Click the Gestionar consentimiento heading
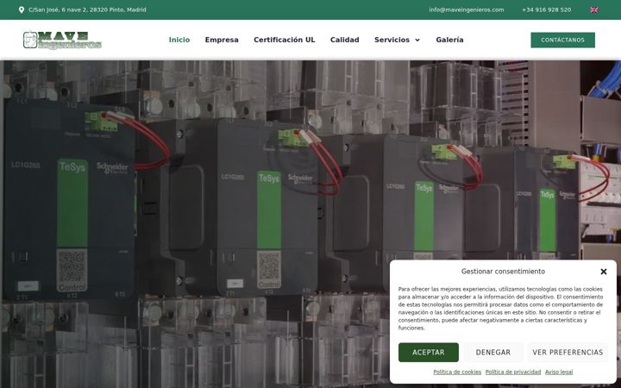 [x=503, y=272]
